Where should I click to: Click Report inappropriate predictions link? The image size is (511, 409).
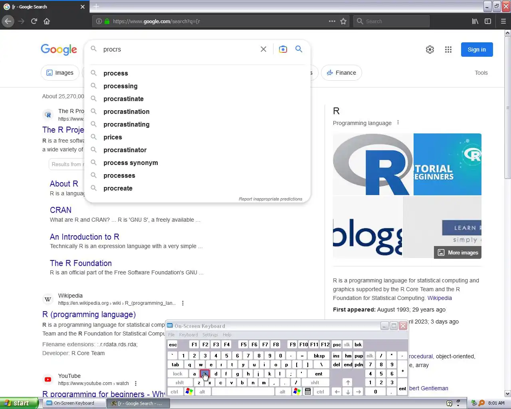270,199
